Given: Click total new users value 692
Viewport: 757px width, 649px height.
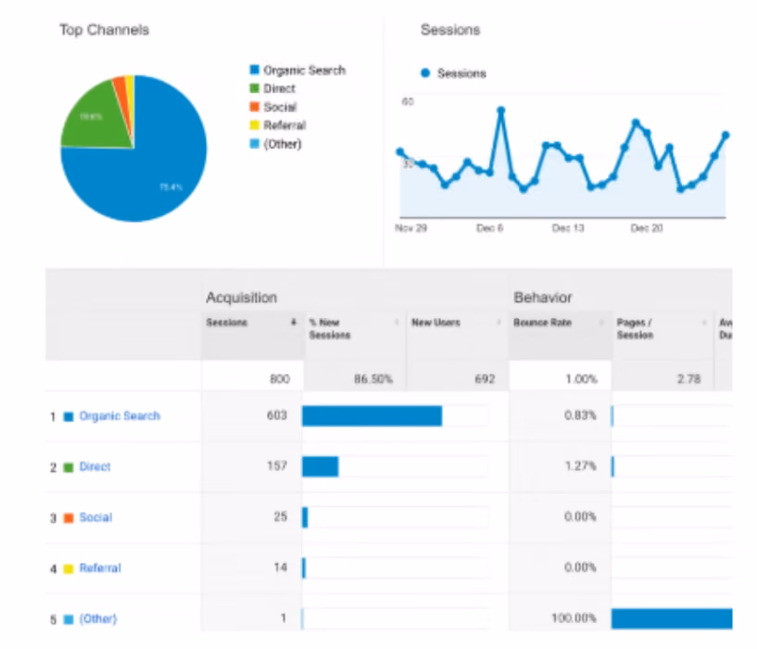Looking at the screenshot, I should [x=485, y=379].
